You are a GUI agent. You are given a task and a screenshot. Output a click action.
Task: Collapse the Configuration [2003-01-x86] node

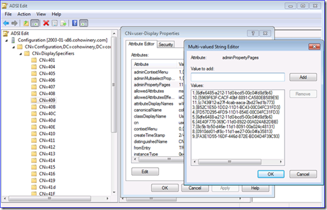click(7, 40)
